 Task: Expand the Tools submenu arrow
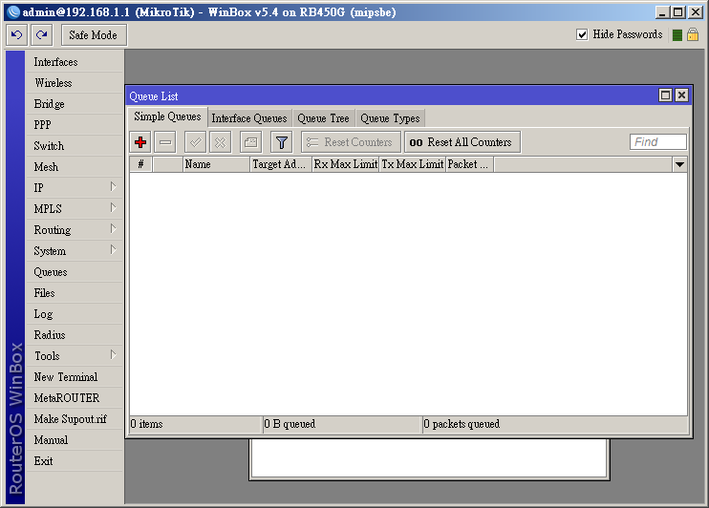point(113,355)
